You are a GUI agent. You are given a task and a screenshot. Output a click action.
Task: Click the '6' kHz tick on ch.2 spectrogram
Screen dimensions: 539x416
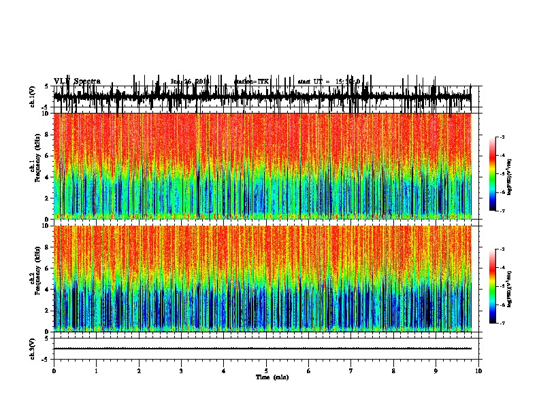(47, 268)
